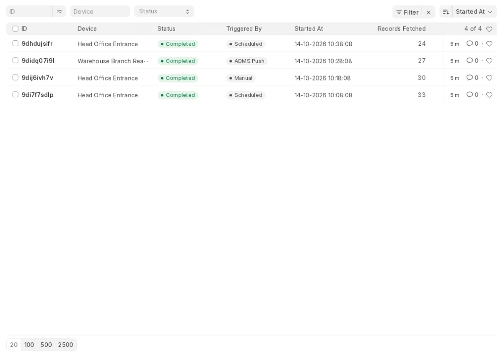Tick the checkbox for row 9dhdujsifr

tap(16, 43)
